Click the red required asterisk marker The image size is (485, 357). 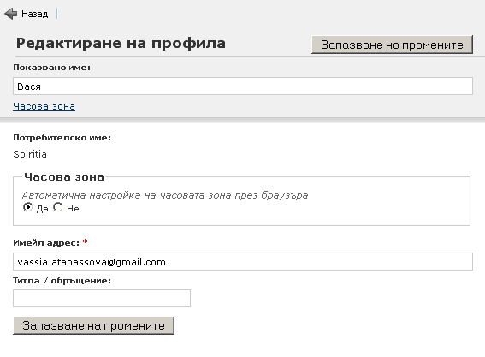click(x=85, y=241)
